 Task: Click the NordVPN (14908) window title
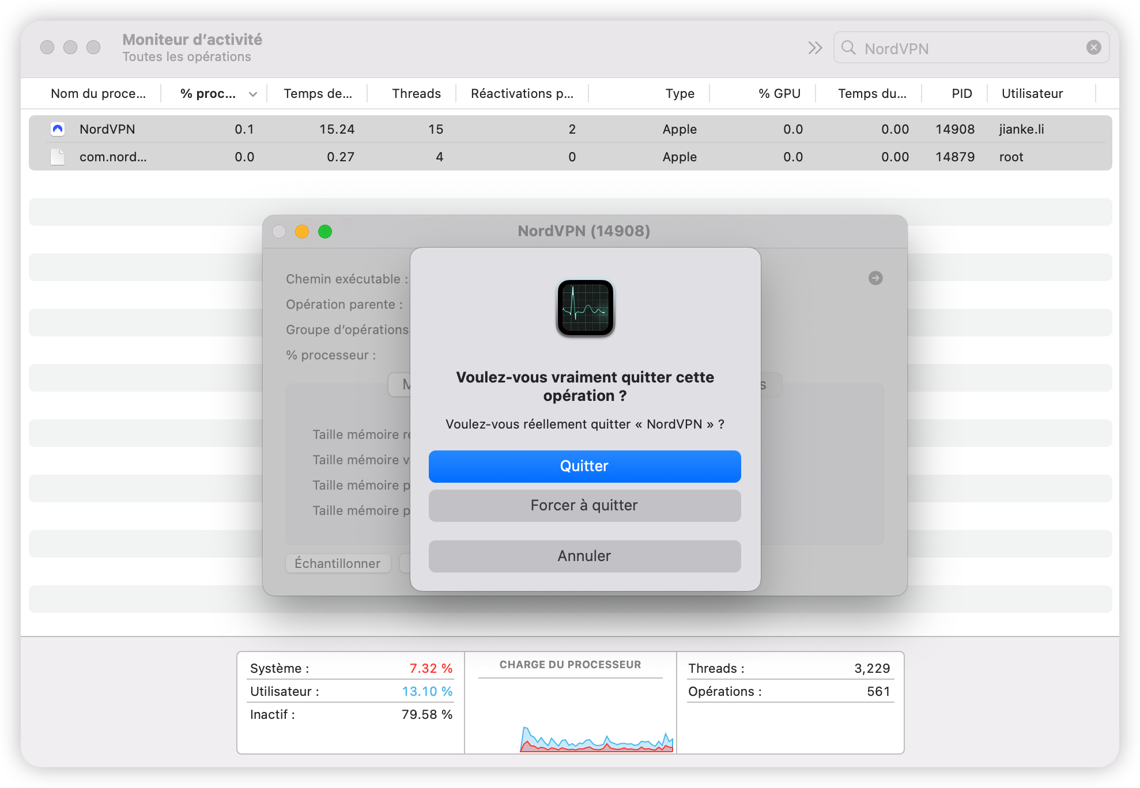click(x=584, y=231)
